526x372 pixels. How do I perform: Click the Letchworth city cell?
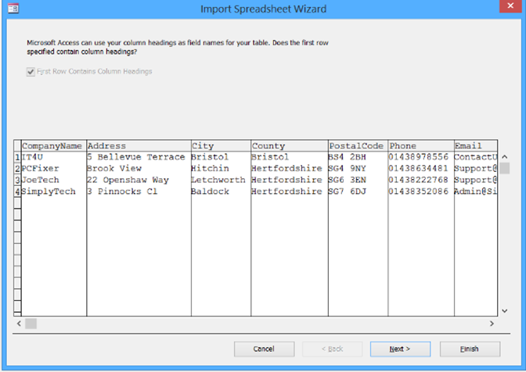click(x=221, y=181)
